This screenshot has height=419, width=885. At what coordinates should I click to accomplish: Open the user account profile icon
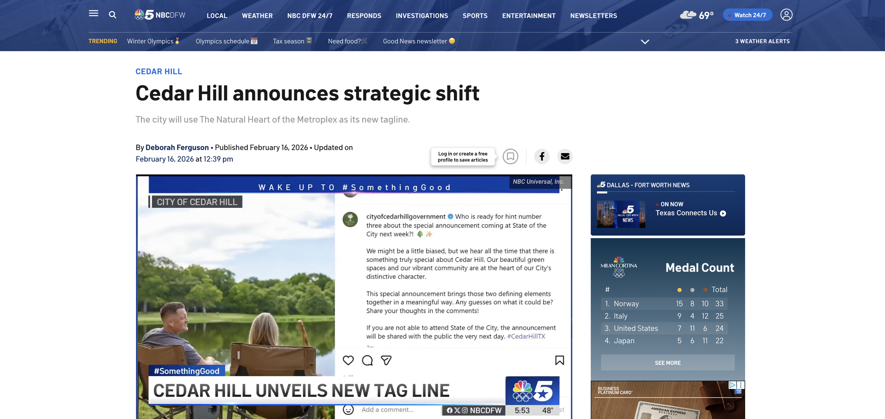786,14
